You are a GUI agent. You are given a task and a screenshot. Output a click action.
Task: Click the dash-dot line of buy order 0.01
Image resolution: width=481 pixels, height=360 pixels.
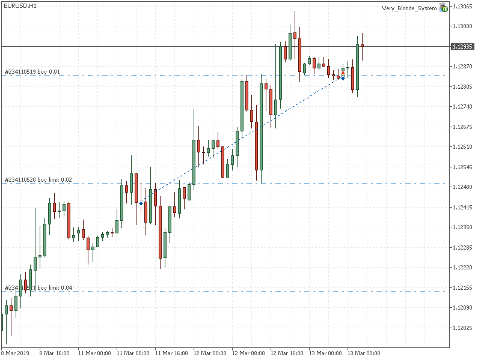[210, 74]
